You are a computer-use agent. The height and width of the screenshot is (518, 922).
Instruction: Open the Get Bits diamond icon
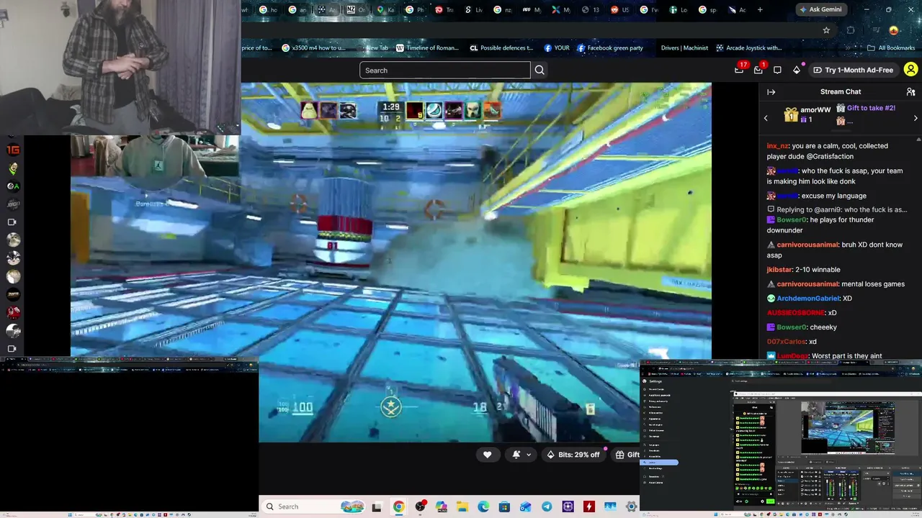(x=796, y=70)
